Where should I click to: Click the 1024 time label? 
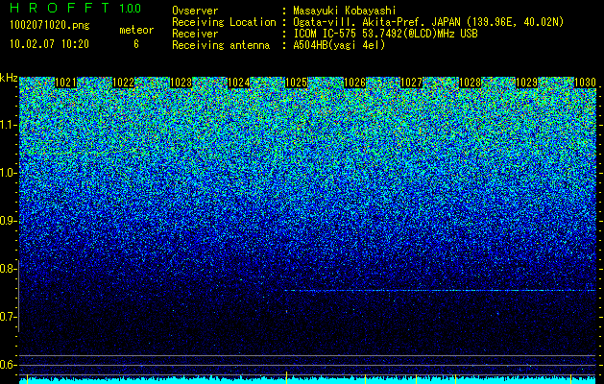pyautogui.click(x=239, y=83)
